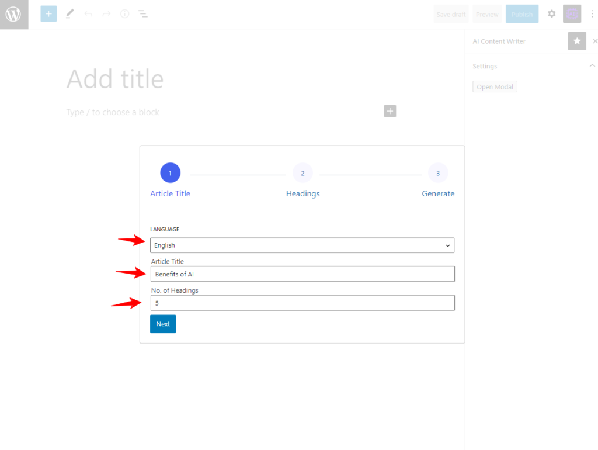The width and height of the screenshot is (598, 450).
Task: Click the WordPress logo icon
Action: [13, 14]
